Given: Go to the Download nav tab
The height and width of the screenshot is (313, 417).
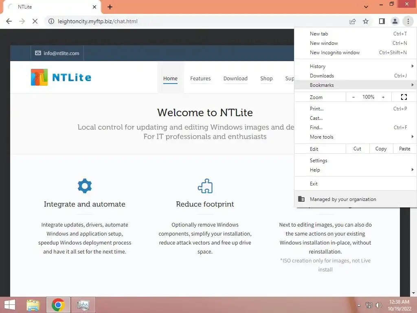Looking at the screenshot, I should 235,79.
